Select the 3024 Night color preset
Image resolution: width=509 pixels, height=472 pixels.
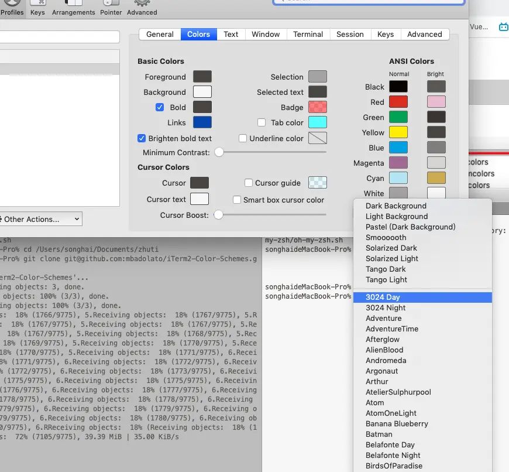click(x=422, y=307)
